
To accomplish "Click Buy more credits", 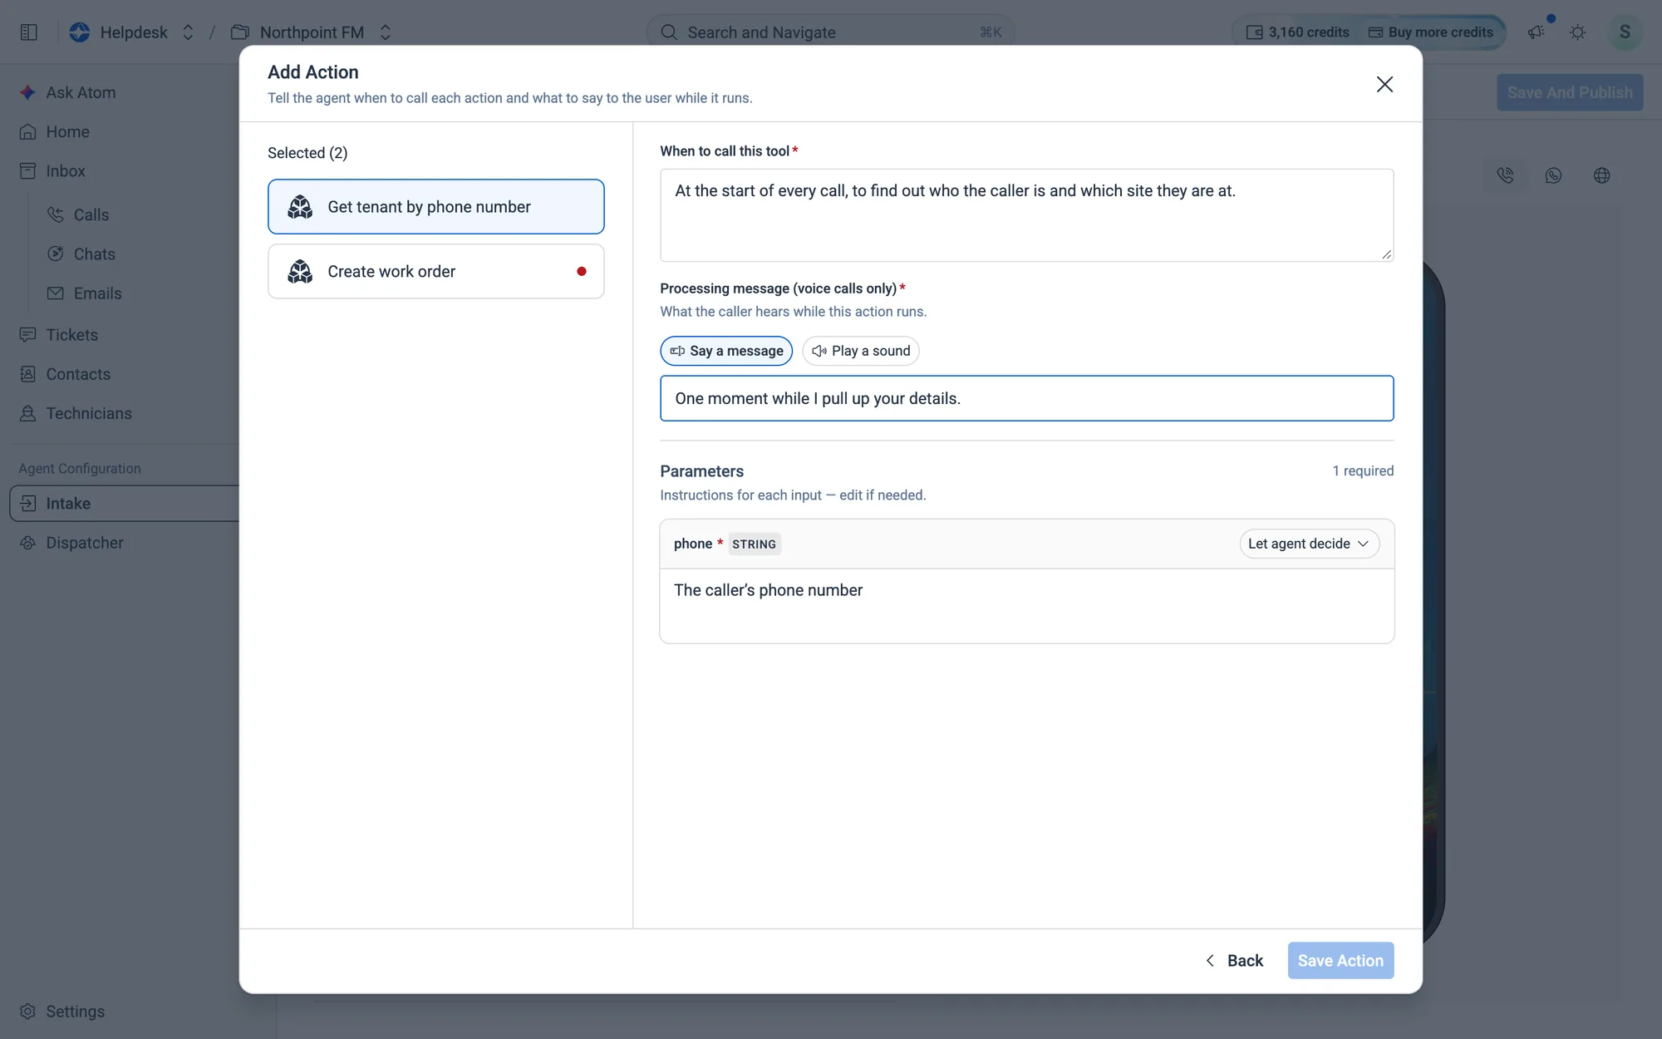I will coord(1430,32).
